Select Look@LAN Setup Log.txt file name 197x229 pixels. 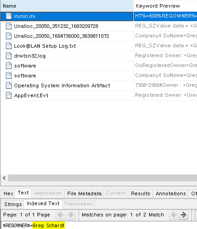pyautogui.click(x=45, y=46)
